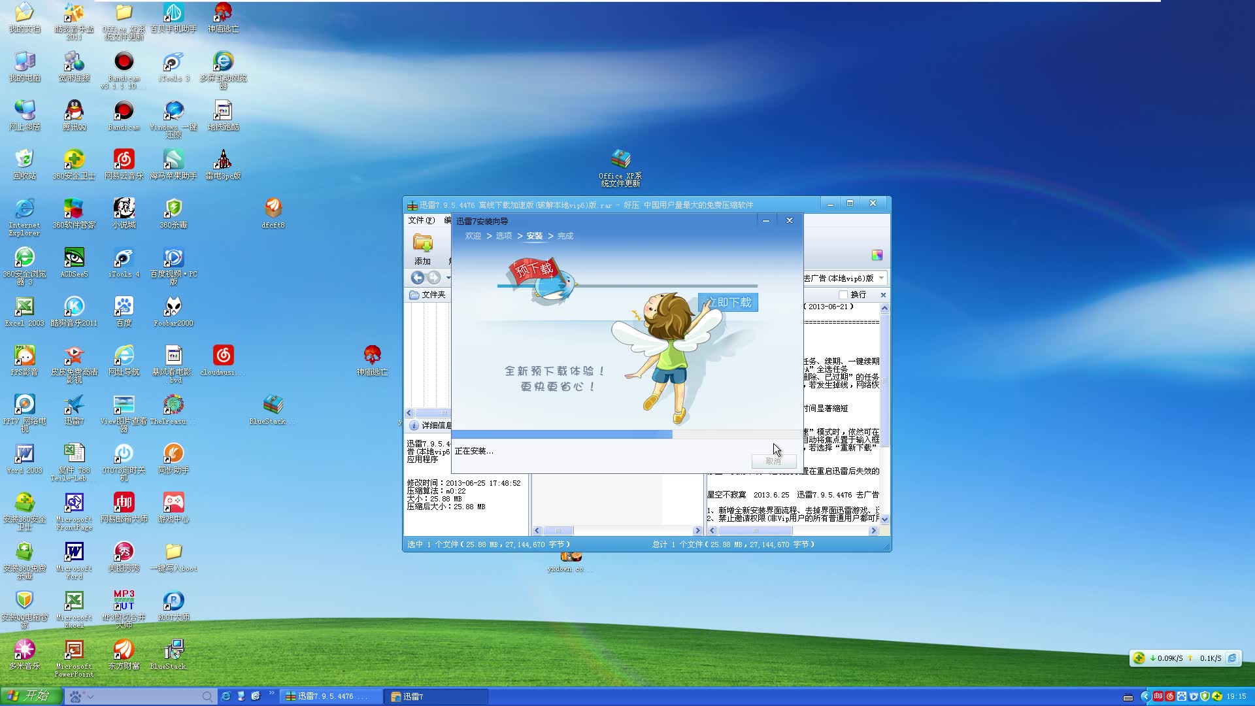Click the 360 floating speed widget icon
This screenshot has height=706, width=1255.
pyautogui.click(x=1139, y=658)
